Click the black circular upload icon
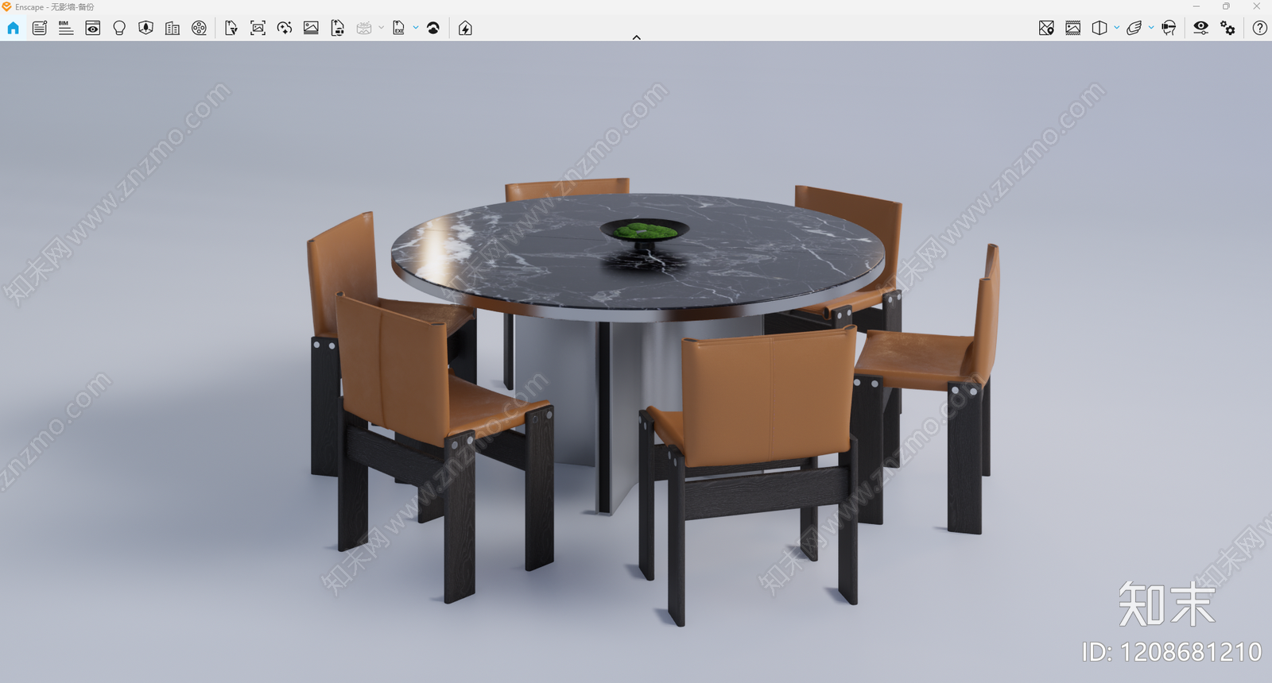 coord(433,28)
